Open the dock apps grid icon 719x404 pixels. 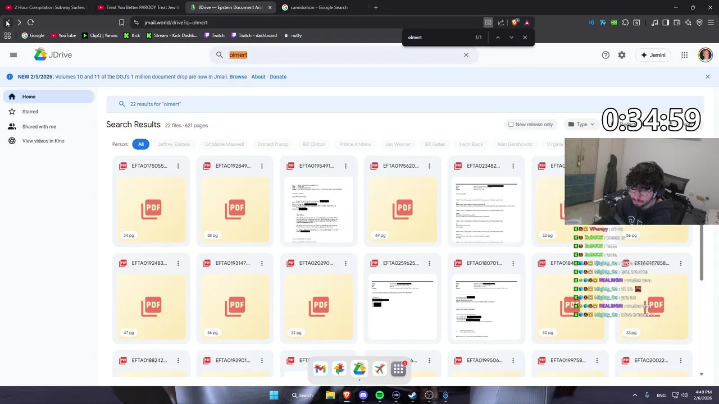coord(399,369)
